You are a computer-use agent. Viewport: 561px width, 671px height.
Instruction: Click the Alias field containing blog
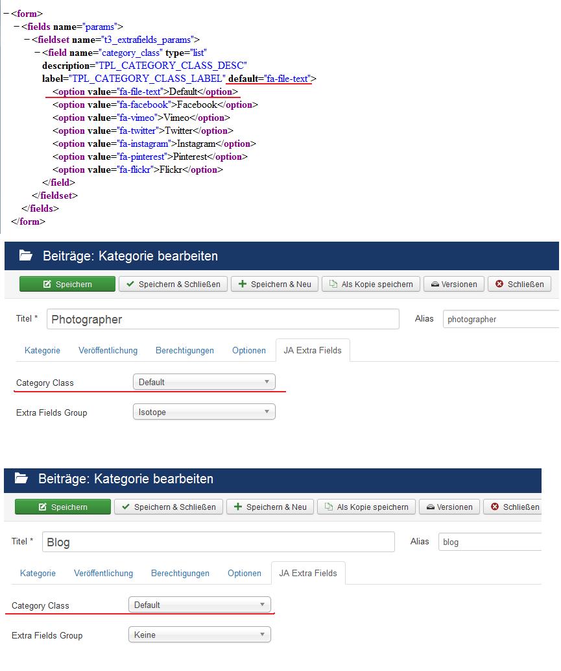[490, 542]
